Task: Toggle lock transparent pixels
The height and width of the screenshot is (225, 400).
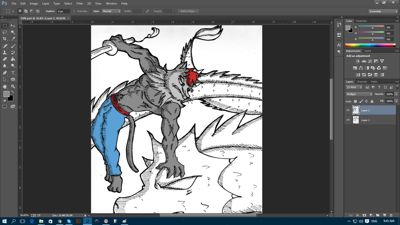Action: 355,101
